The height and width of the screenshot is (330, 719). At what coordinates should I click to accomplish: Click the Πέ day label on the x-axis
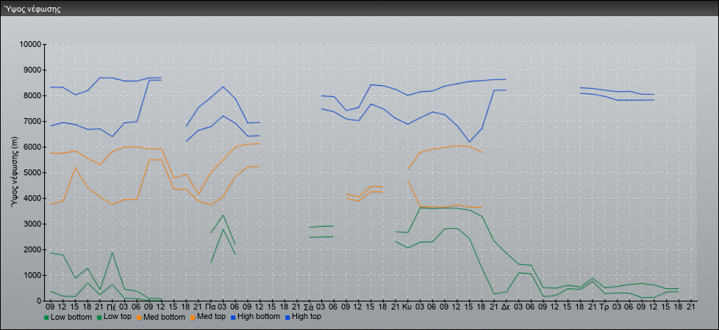click(112, 307)
